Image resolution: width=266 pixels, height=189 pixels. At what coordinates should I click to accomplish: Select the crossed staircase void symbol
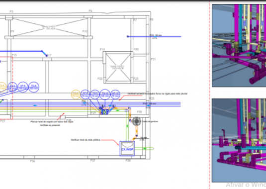49,27
